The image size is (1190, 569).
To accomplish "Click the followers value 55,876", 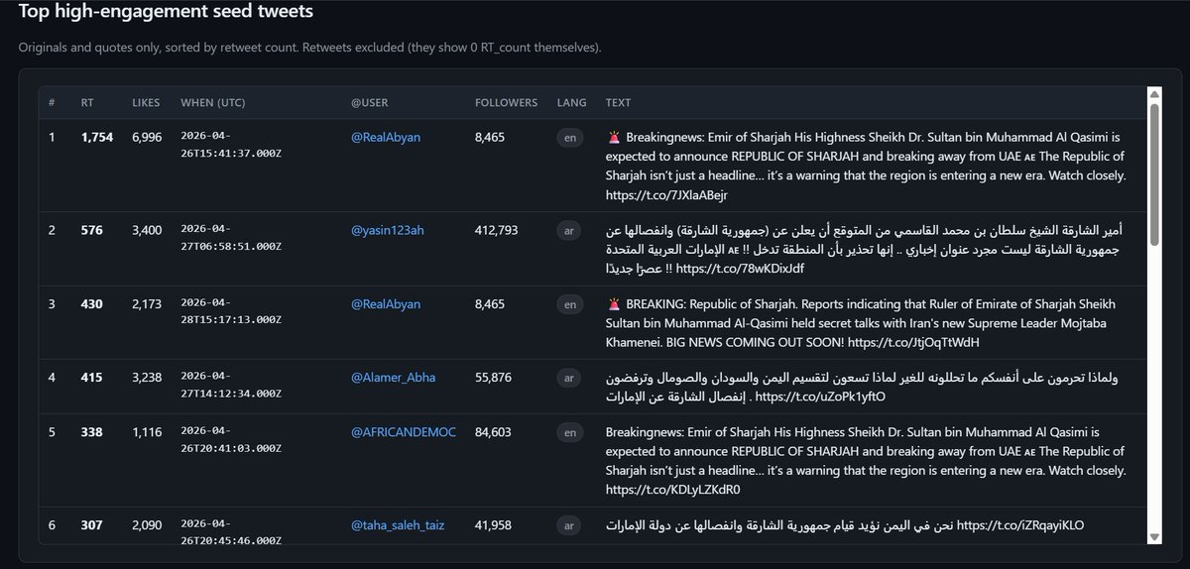I will [x=494, y=378].
